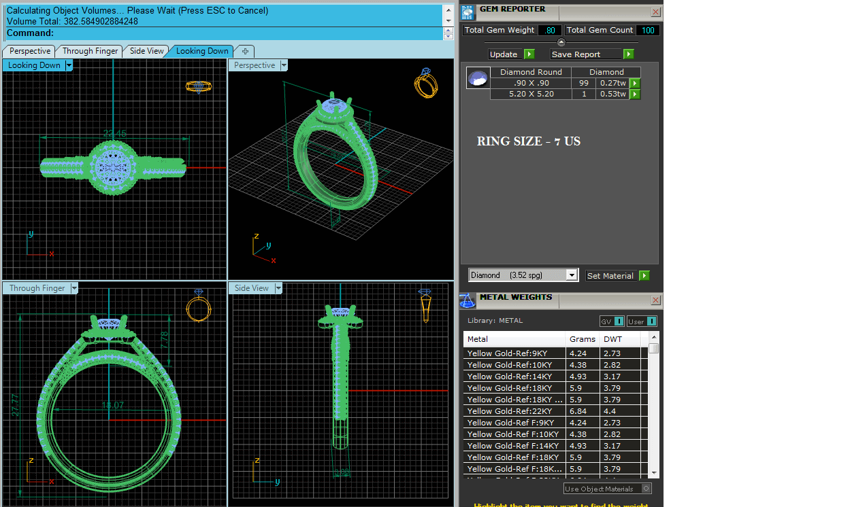Click the .90 X .90 gem size cell
The height and width of the screenshot is (507, 867).
530,83
